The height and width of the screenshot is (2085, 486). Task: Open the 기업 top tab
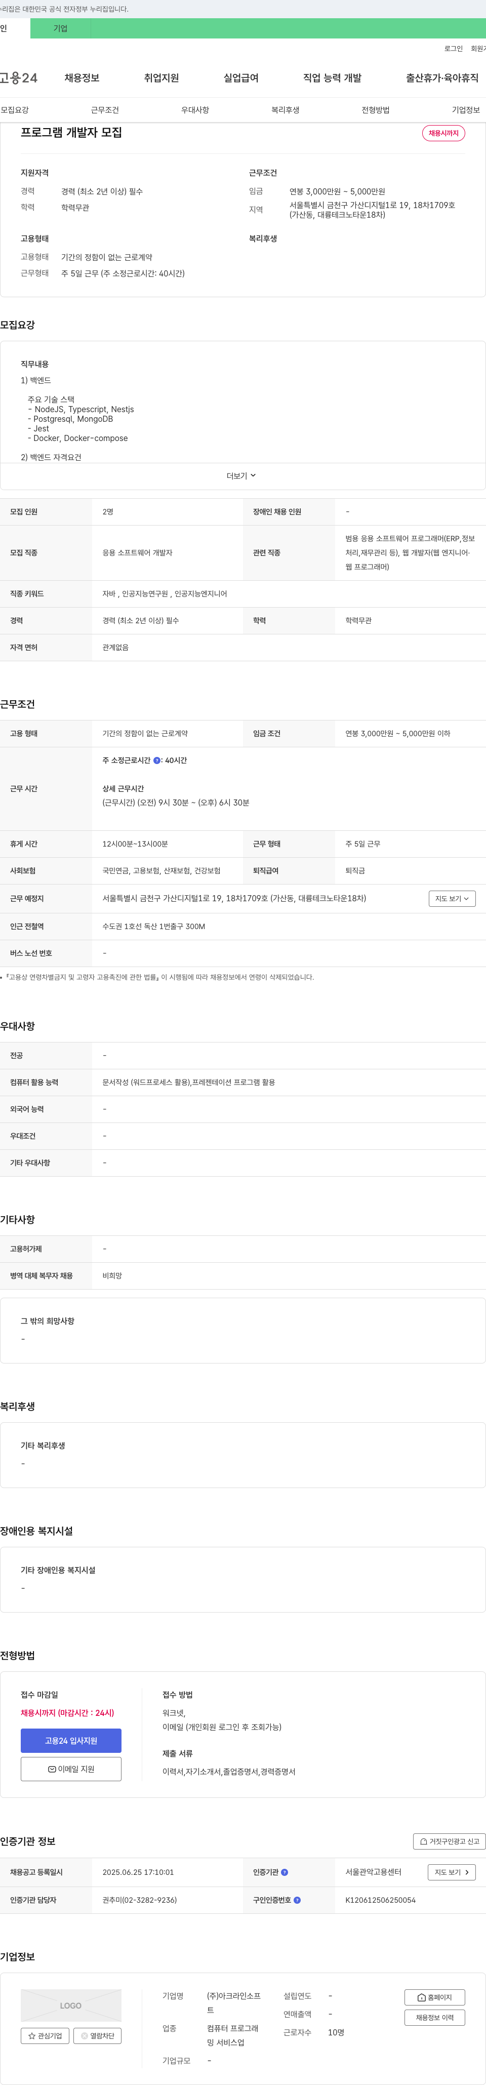coord(61,28)
